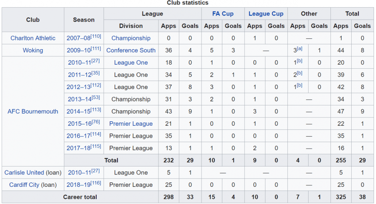Open the 2009–10 season link
Image resolution: width=376 pixels, height=204 pixels.
[78, 50]
